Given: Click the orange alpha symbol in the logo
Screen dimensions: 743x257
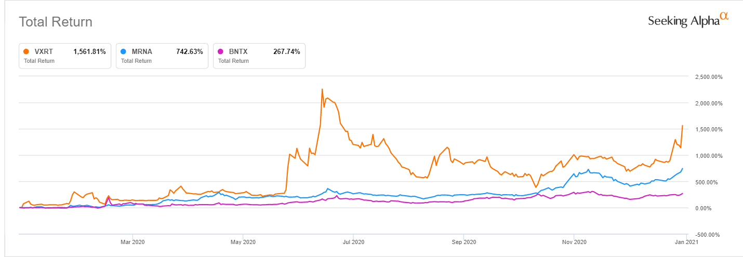Looking at the screenshot, I should [724, 17].
